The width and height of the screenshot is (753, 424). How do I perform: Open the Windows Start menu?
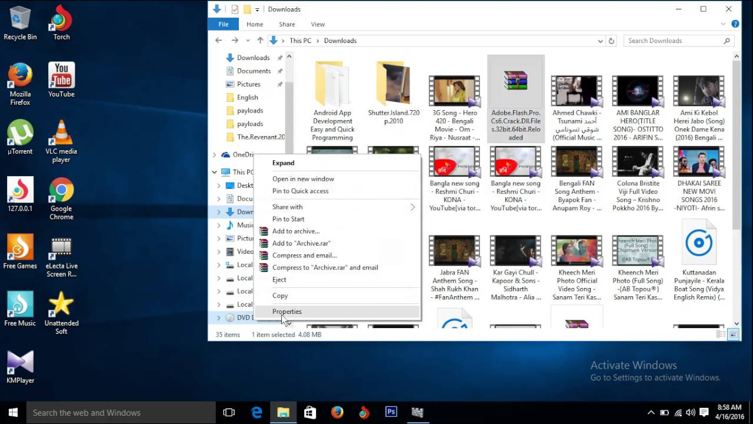coord(14,412)
